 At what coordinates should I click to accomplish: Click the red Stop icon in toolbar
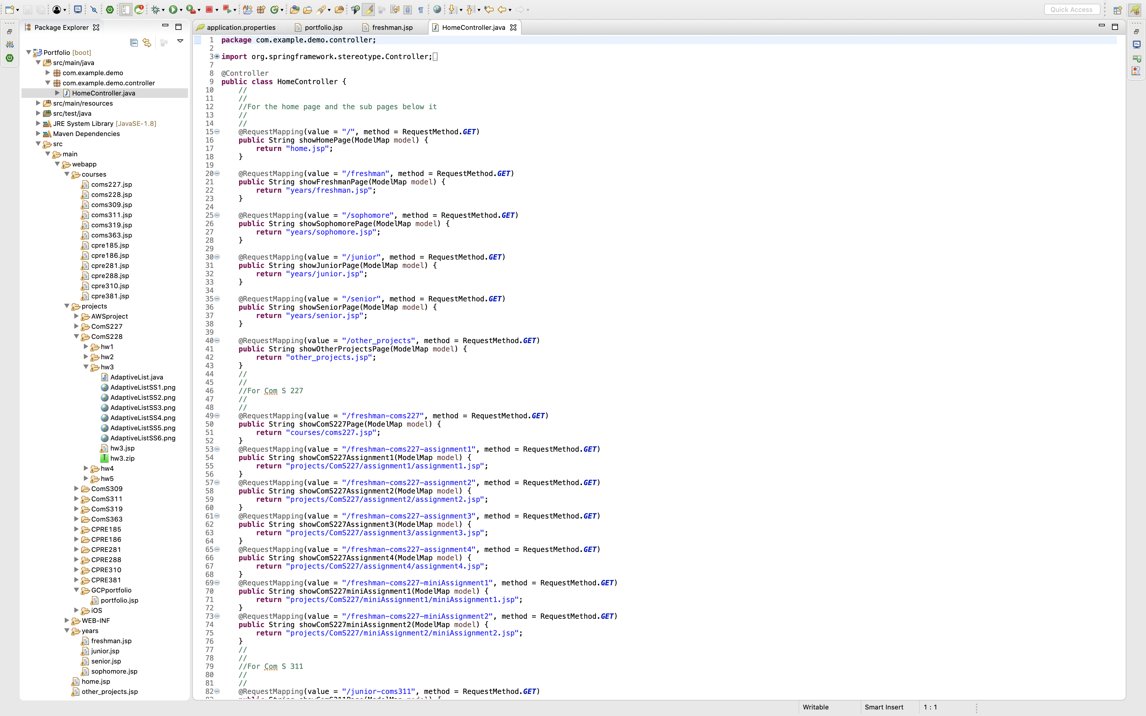coord(209,10)
